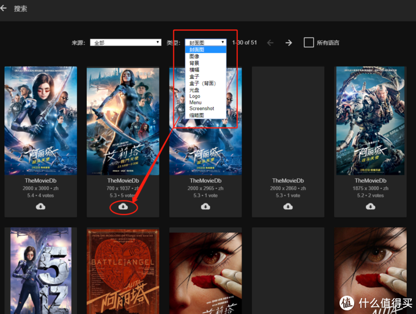Choose 图像 from the type list
Viewport: 416px width, 314px height.
tap(206, 56)
